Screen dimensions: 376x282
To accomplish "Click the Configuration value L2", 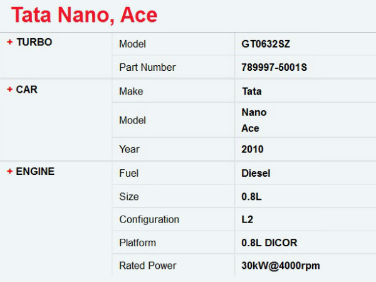I will (x=247, y=220).
